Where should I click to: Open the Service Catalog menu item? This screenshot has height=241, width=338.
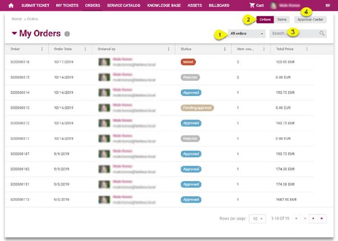pos(124,5)
